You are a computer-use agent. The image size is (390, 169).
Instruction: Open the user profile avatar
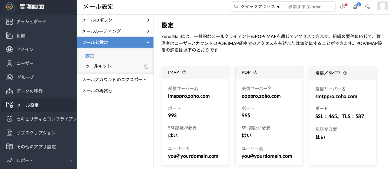tap(383, 6)
